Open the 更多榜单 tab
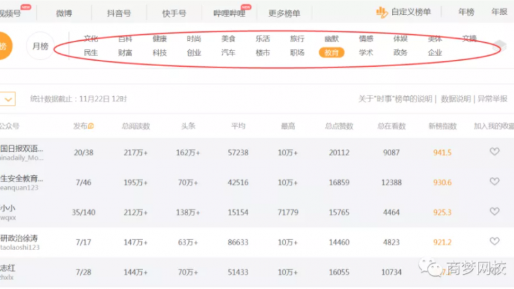 (x=284, y=14)
